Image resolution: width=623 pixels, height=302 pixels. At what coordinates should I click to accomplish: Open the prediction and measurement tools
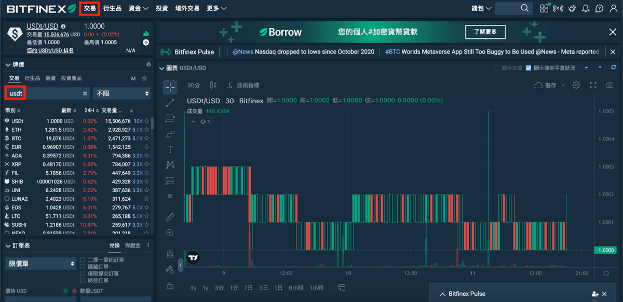(x=170, y=181)
